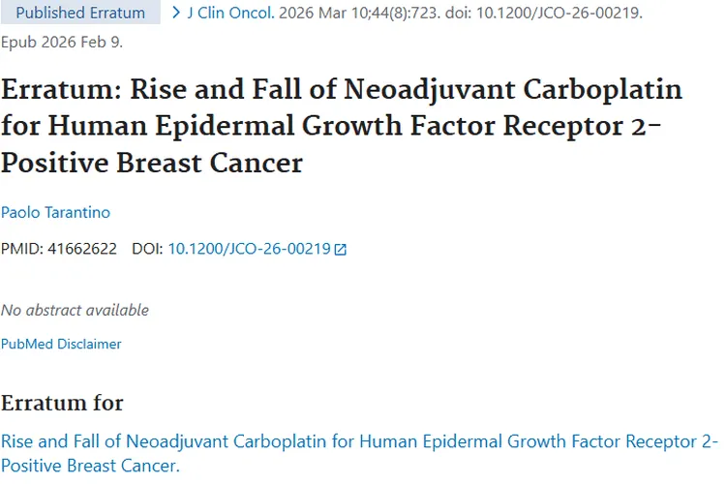Open author Paolo Tarantino's link
This screenshot has width=726, height=484.
[54, 212]
